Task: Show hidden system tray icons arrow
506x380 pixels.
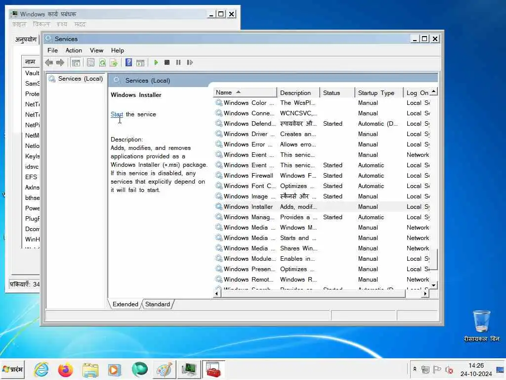Action: tap(415, 369)
